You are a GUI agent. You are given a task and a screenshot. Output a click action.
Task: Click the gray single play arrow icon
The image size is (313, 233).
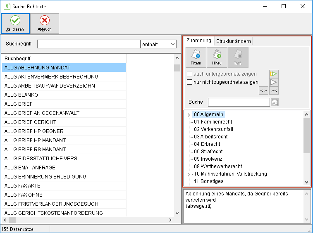tap(274, 82)
